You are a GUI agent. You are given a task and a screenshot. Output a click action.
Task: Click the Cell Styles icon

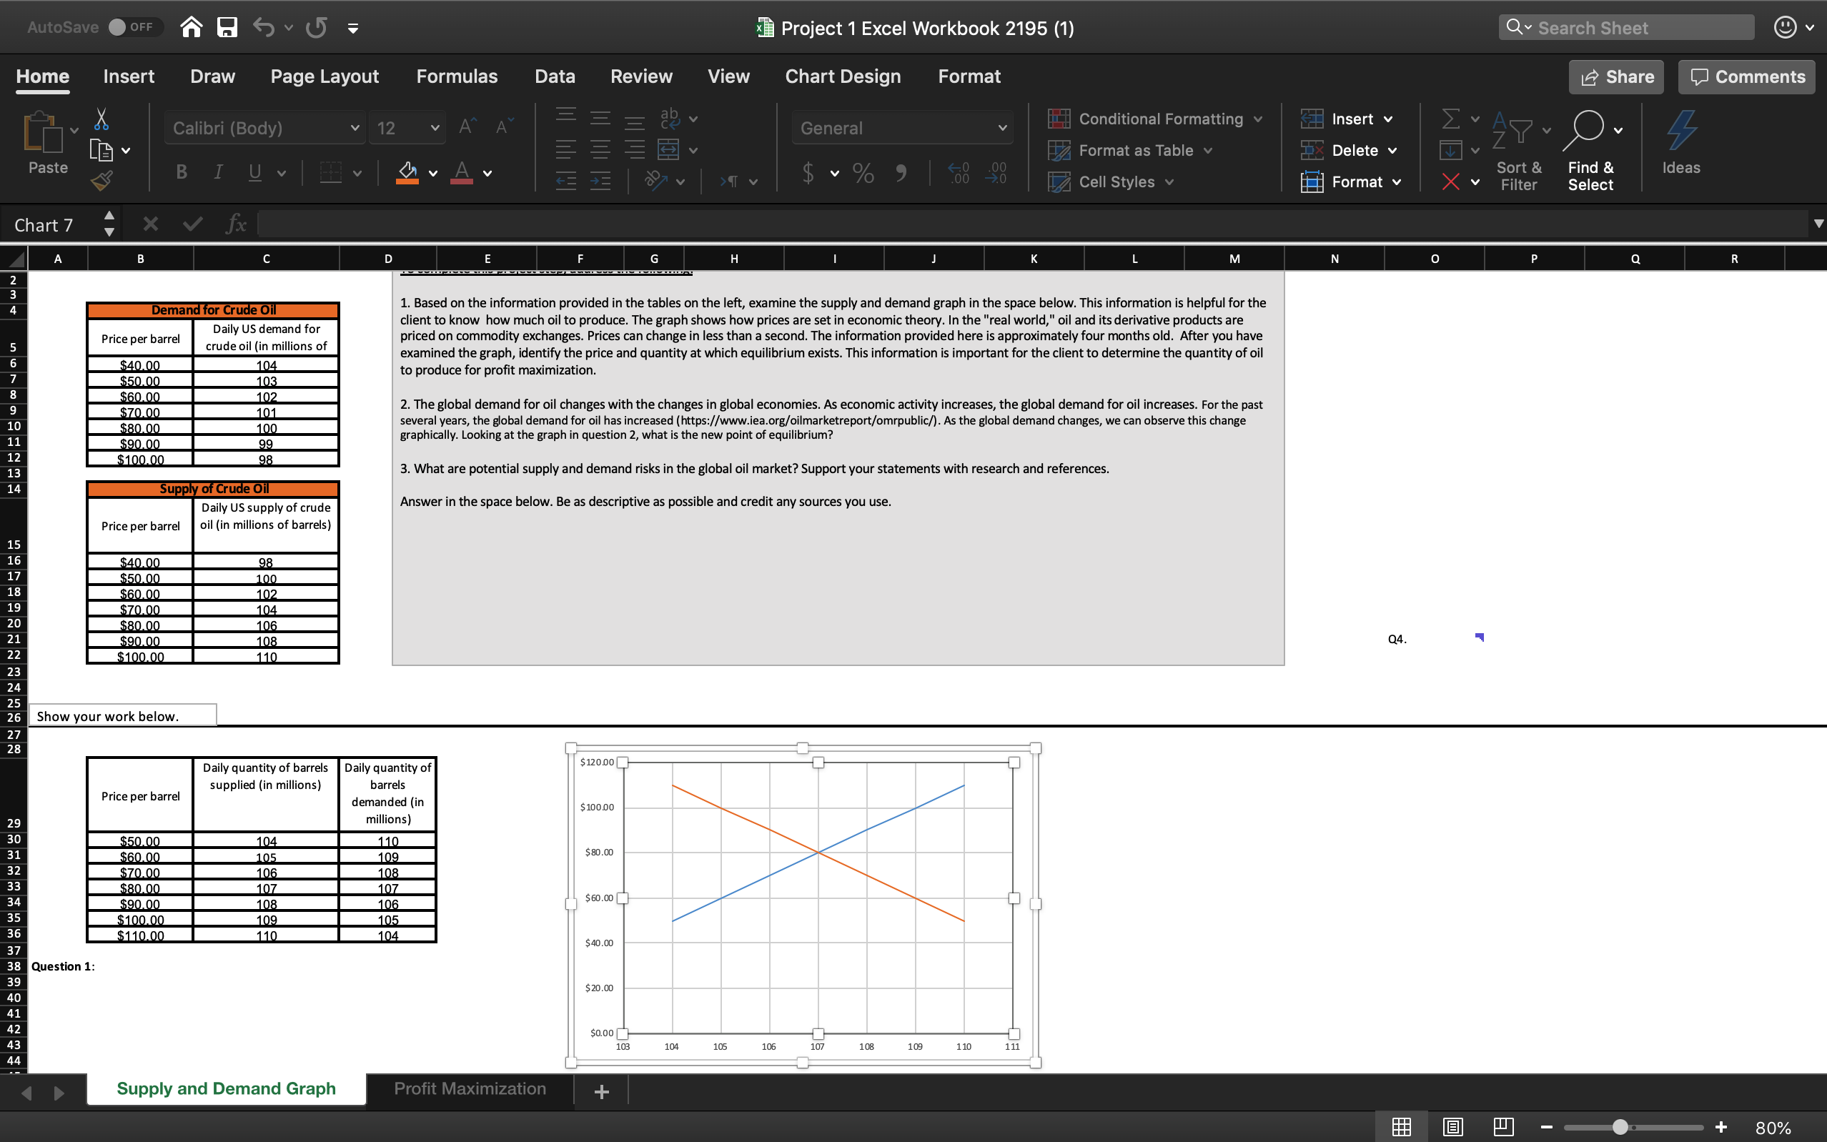(1059, 182)
